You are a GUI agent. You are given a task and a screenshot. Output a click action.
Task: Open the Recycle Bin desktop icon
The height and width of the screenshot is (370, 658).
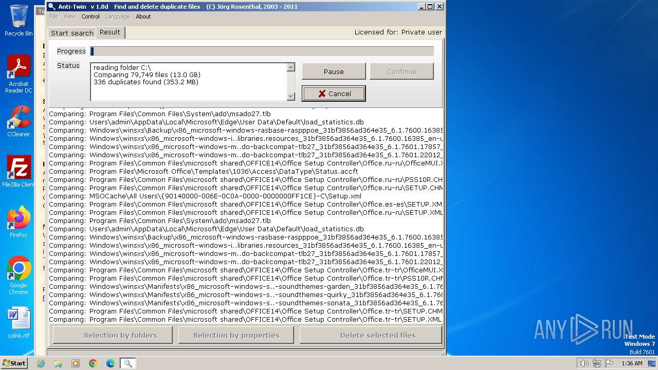19,21
